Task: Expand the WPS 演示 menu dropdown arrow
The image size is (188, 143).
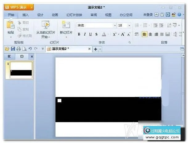Action: click(x=31, y=7)
